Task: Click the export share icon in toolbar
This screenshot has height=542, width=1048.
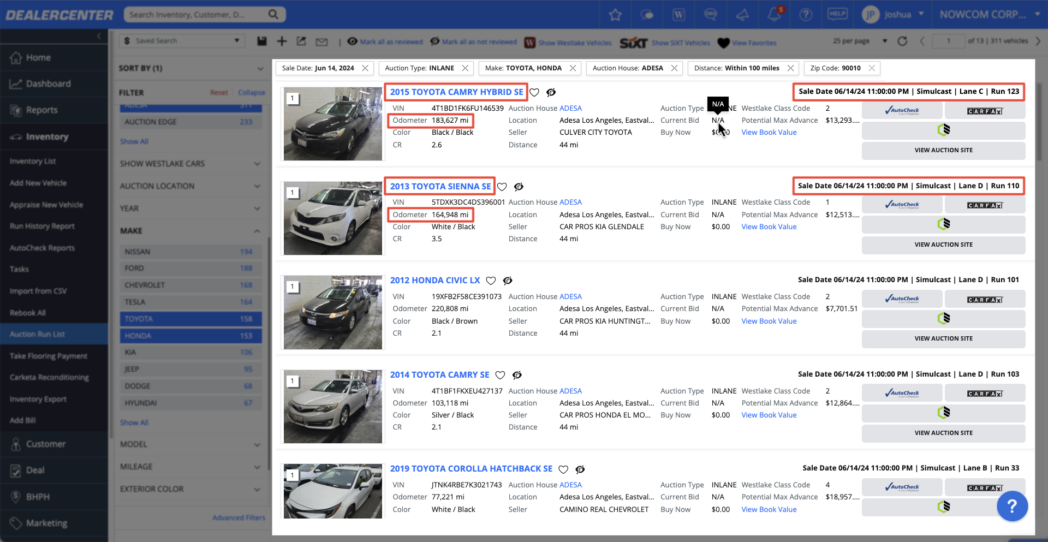Action: [x=301, y=41]
